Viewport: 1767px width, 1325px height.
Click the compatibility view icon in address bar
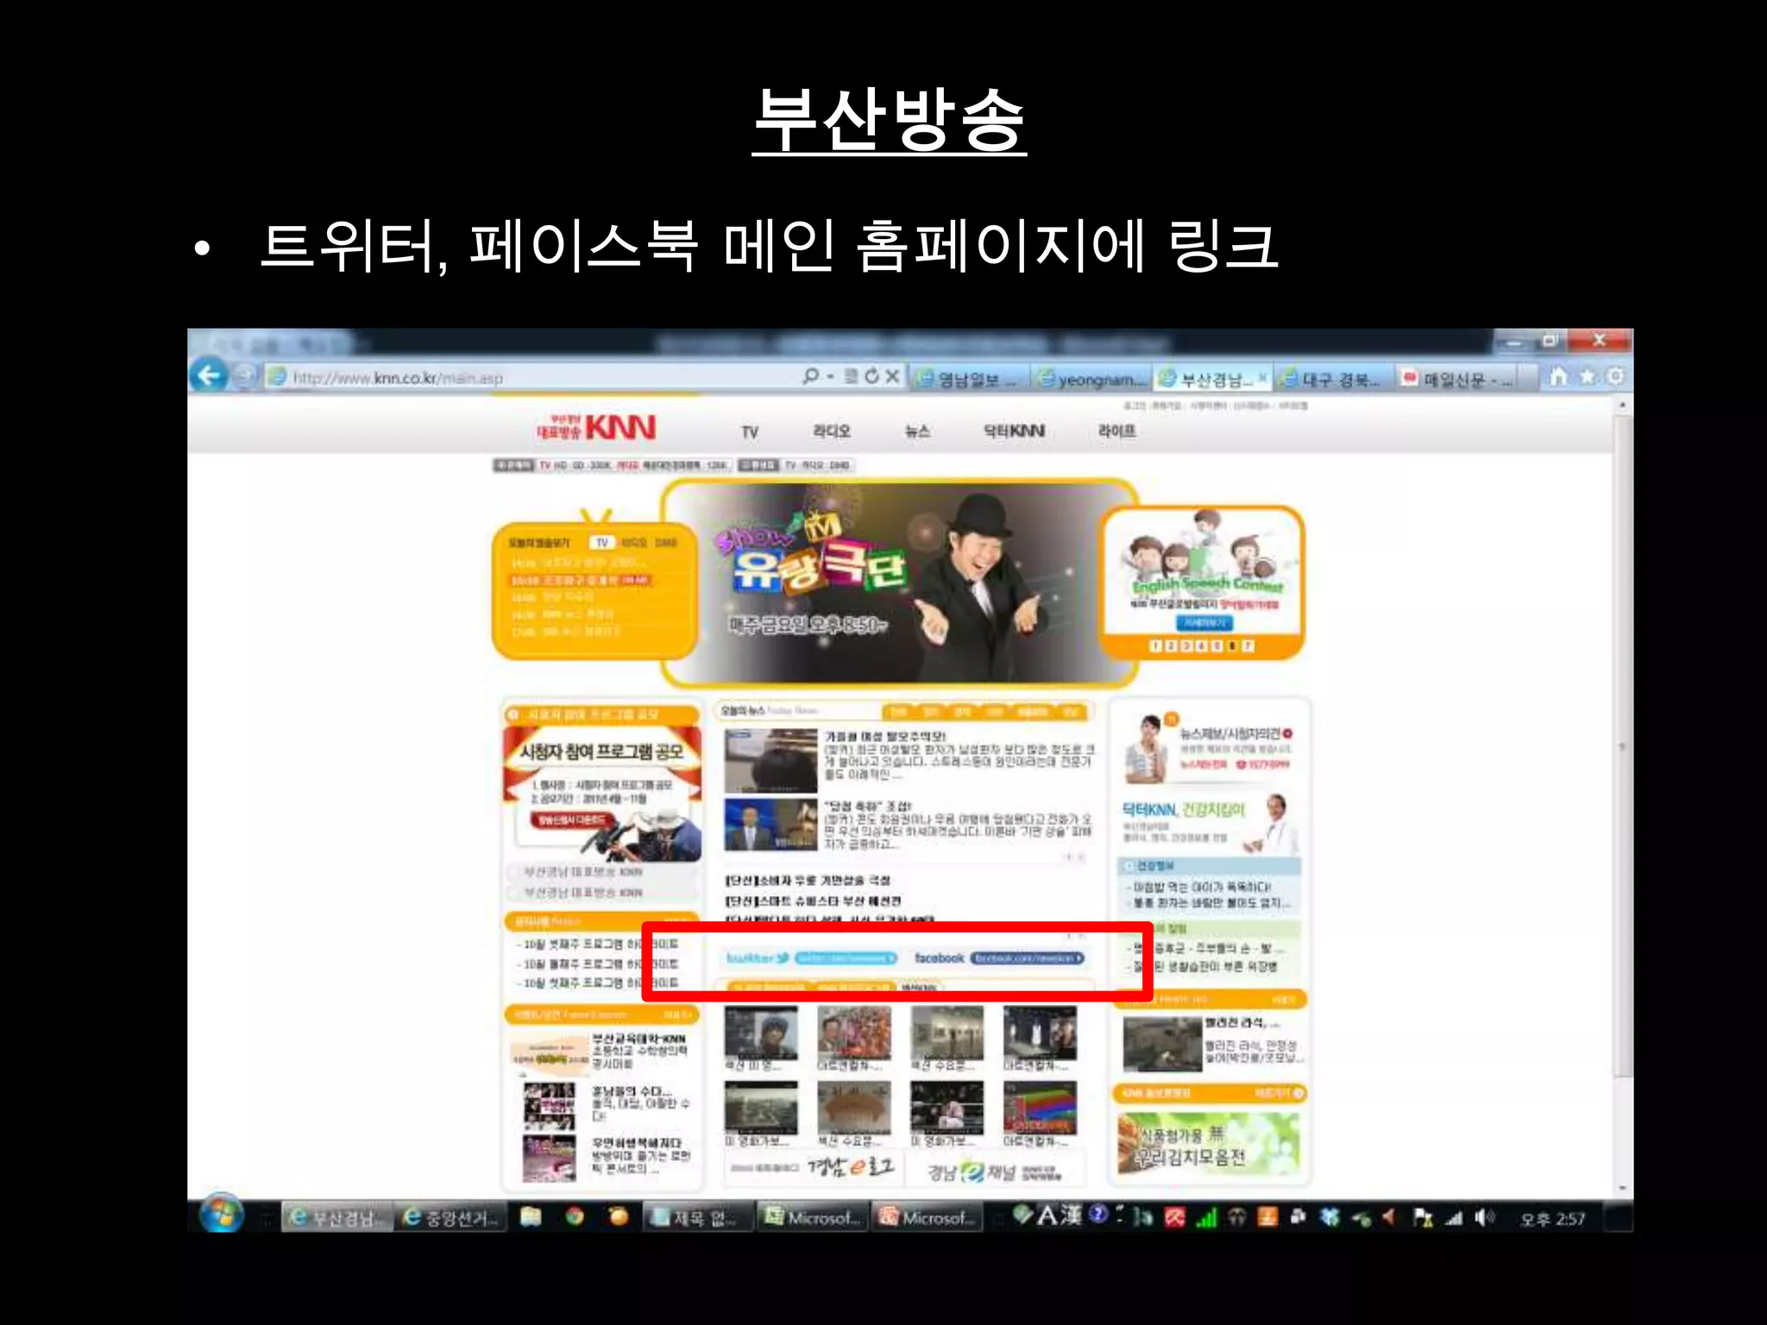[851, 377]
